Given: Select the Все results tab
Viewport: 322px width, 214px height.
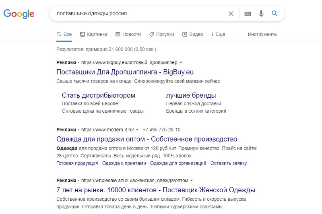Looking at the screenshot, I should pos(64,34).
